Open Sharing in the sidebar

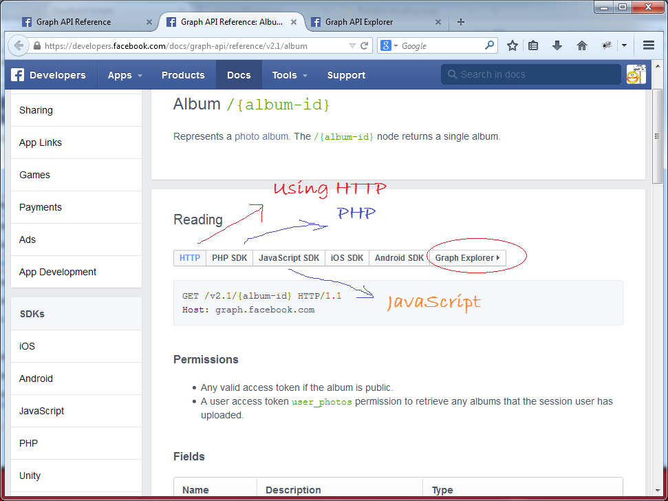76,110
